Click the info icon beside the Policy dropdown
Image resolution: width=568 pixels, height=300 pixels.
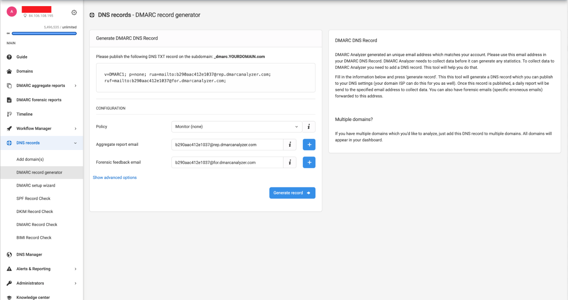pyautogui.click(x=309, y=126)
